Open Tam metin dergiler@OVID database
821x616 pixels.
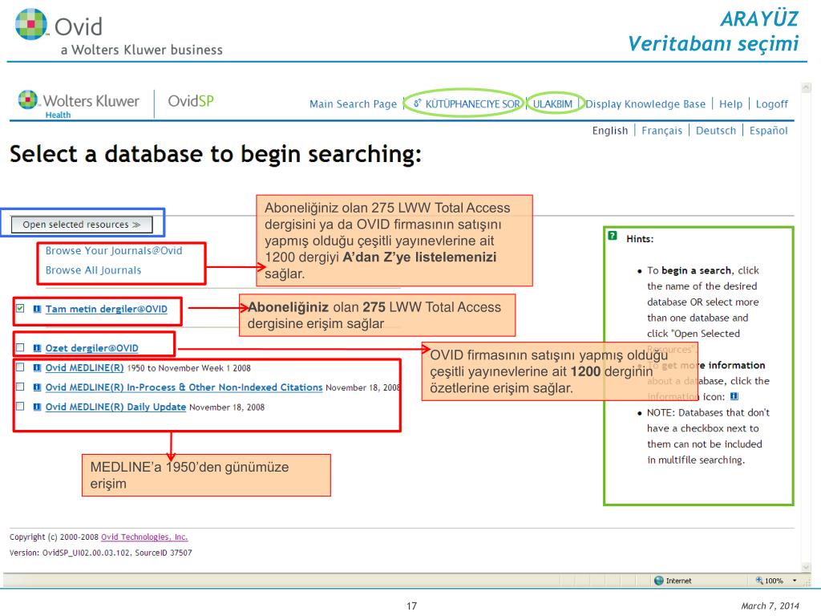pos(107,309)
